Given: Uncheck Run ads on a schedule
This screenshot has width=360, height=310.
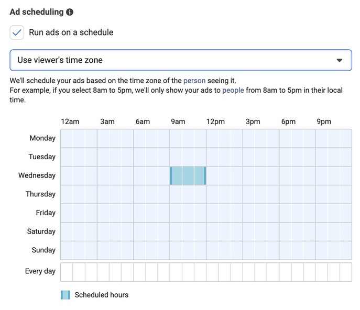Looking at the screenshot, I should (x=17, y=32).
